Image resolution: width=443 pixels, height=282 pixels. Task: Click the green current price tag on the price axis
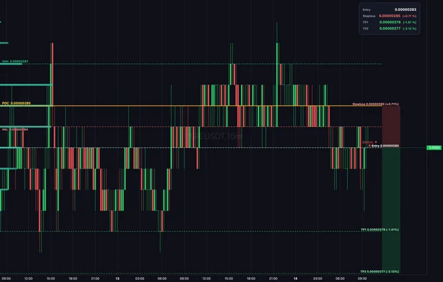point(434,147)
